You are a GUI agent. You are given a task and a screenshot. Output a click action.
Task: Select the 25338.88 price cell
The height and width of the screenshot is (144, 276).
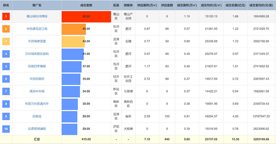coord(211,41)
